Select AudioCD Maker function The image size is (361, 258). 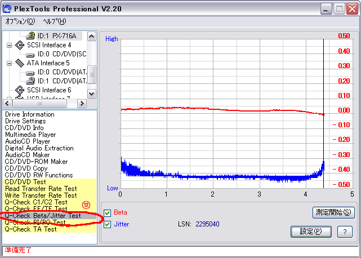(x=28, y=155)
